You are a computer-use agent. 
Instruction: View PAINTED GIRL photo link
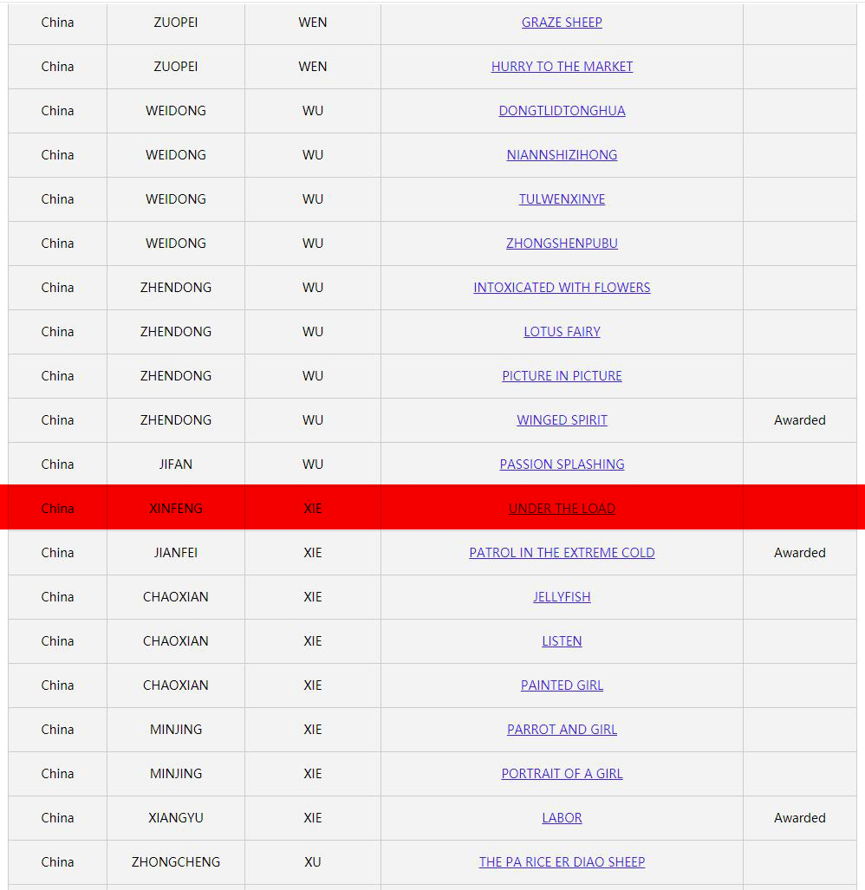562,686
